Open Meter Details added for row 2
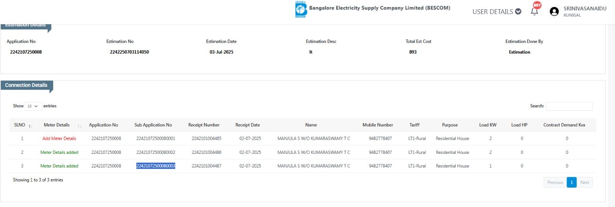This screenshot has width=615, height=207. (x=59, y=152)
